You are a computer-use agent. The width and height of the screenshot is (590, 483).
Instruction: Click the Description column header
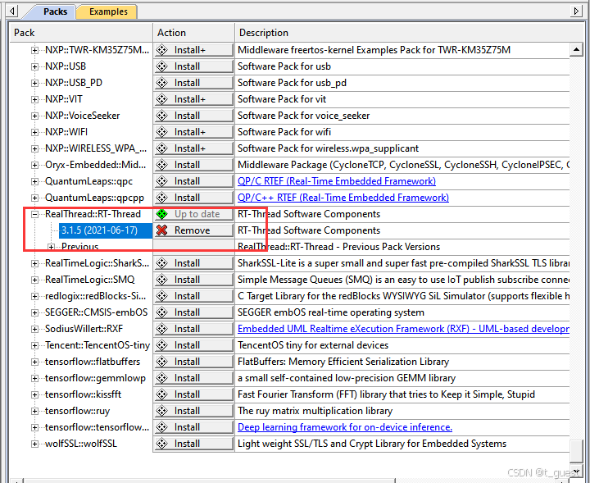(410, 33)
